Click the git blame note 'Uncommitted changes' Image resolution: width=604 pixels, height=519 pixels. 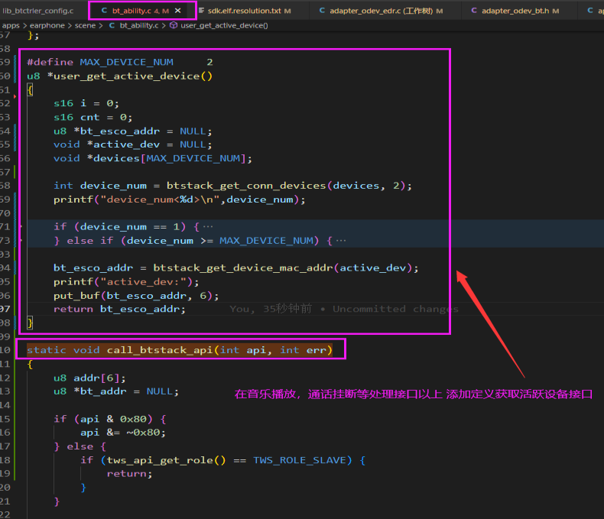395,309
